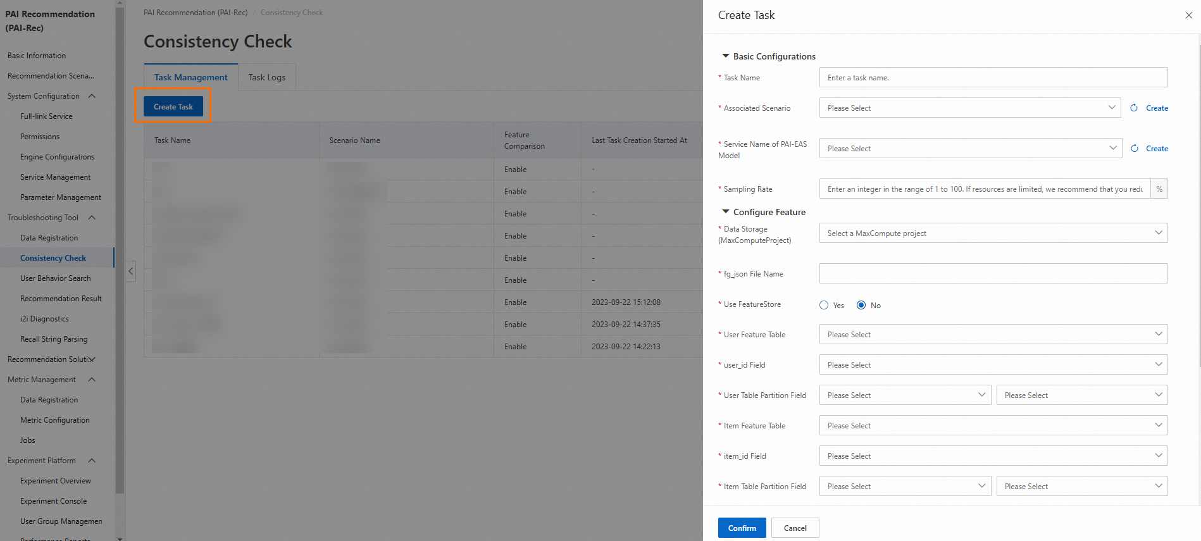Go to Permissions page
Image resolution: width=1201 pixels, height=541 pixels.
(40, 137)
